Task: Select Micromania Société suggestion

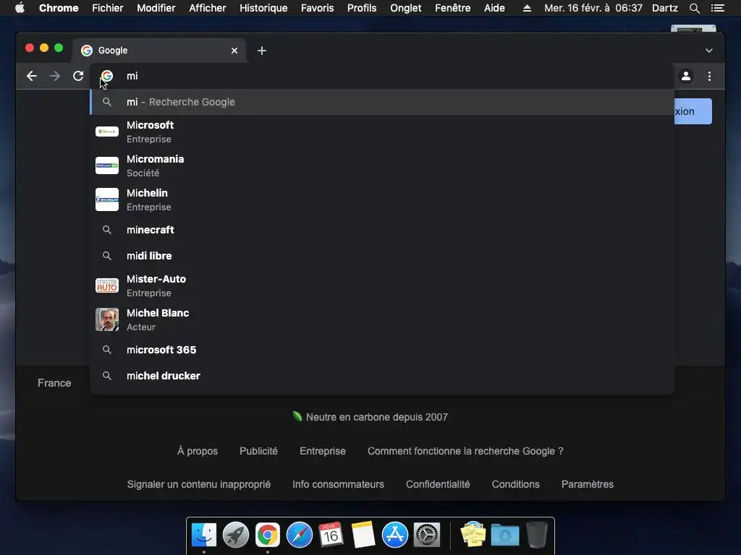Action: (382, 165)
